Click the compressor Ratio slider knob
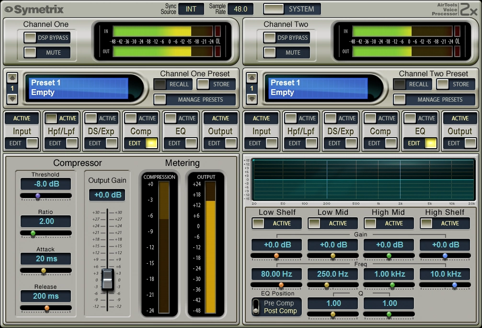The height and width of the screenshot is (328, 482). (33, 233)
